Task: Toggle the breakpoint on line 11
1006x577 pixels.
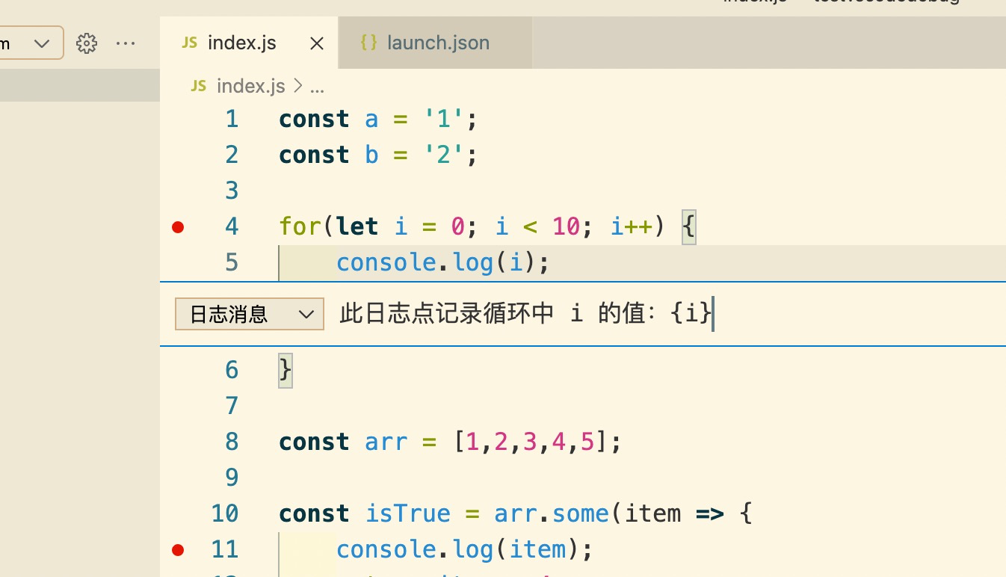Action: 178,550
